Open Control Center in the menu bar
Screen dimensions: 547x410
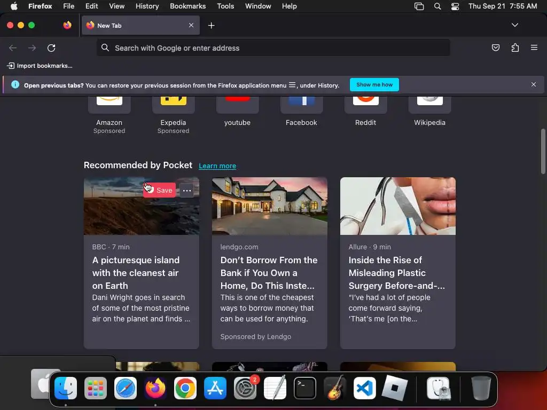coord(455,6)
